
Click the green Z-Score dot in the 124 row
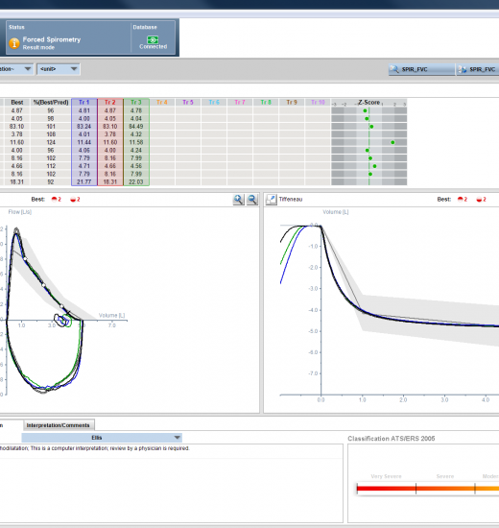pyautogui.click(x=392, y=142)
